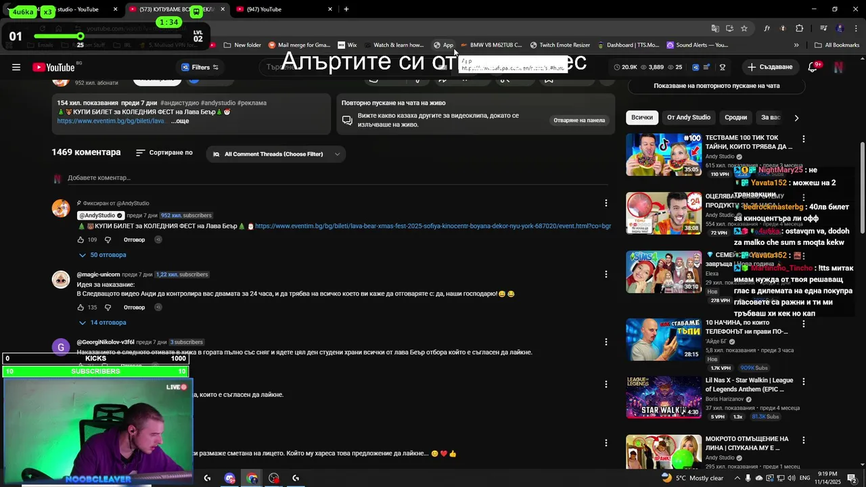The image size is (866, 487).
Task: Expand the 14 отговора replies
Action: point(102,323)
